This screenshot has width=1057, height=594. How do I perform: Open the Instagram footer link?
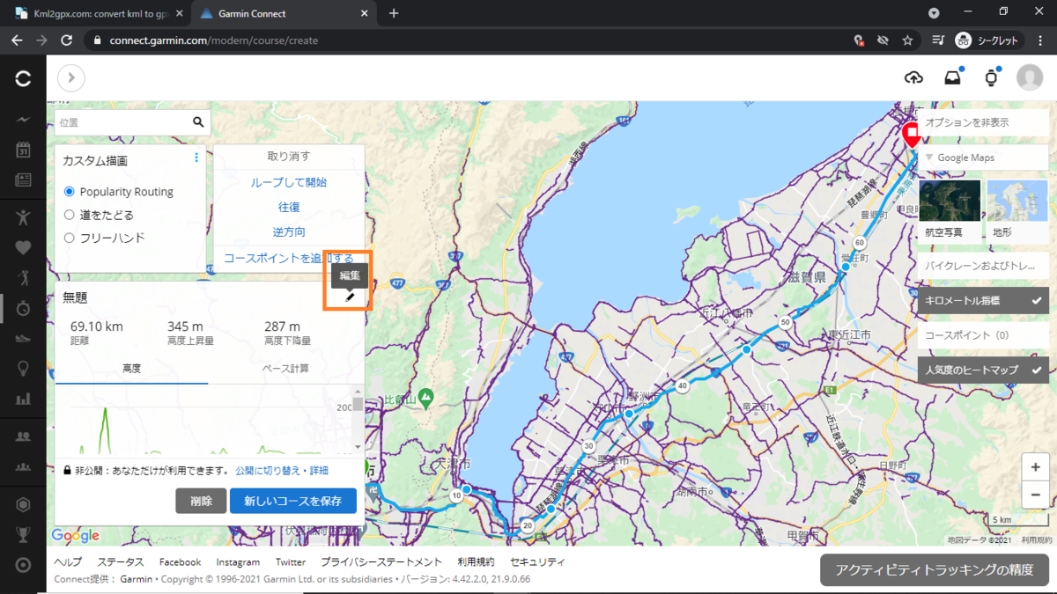pyautogui.click(x=238, y=561)
